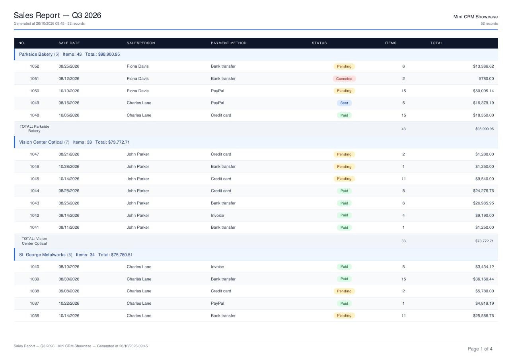Select order number 1052

[35, 66]
